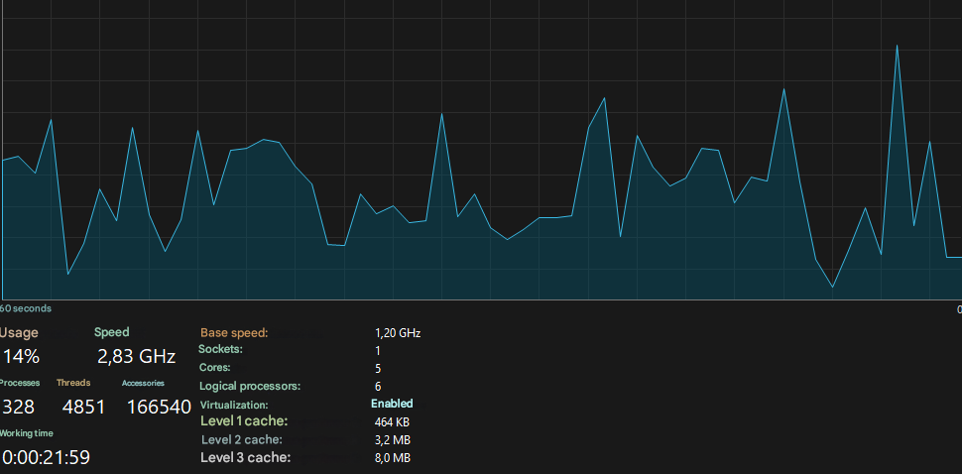Click the Cores label
This screenshot has width=962, height=474.
click(x=215, y=368)
